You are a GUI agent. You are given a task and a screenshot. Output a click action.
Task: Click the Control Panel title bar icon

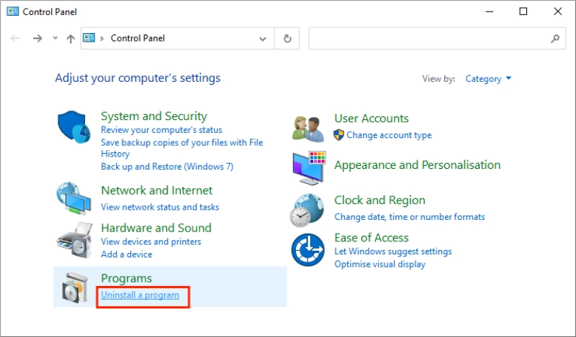[12, 11]
